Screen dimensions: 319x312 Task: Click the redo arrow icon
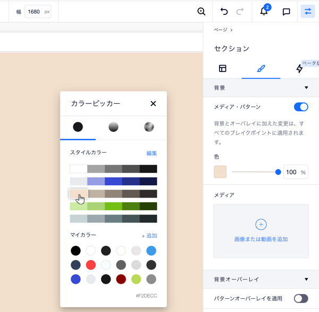tap(240, 11)
